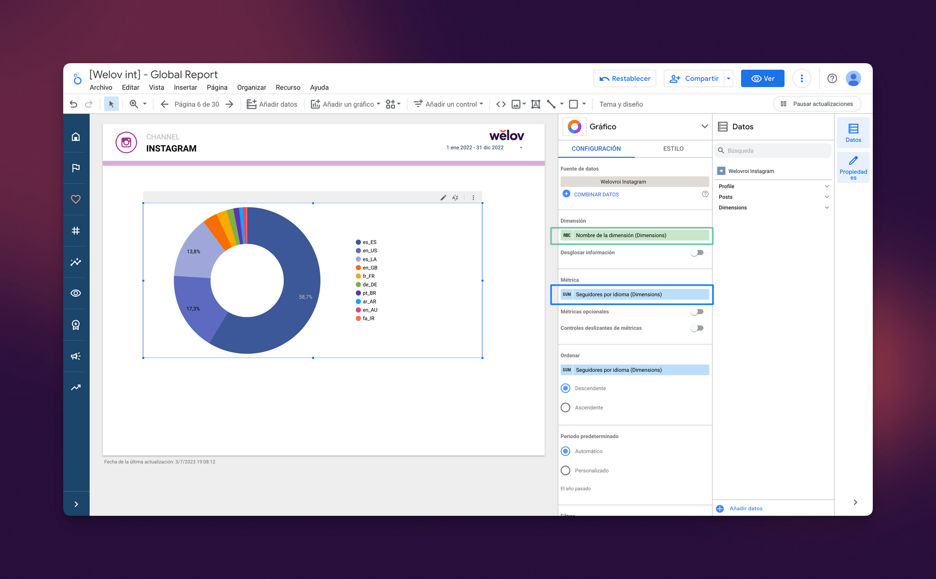
Task: Select the line drawing tool
Action: [551, 104]
